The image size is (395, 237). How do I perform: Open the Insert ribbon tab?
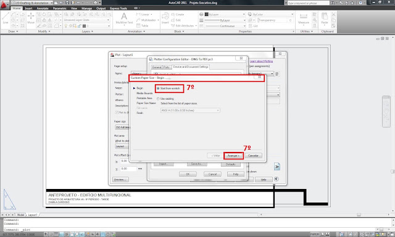[28, 8]
